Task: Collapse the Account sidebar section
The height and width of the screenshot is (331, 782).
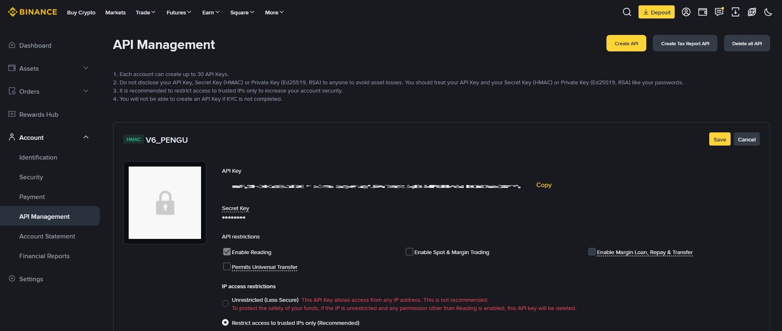Action: (x=86, y=137)
